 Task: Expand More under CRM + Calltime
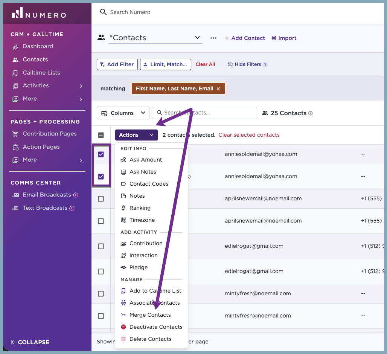(x=81, y=99)
